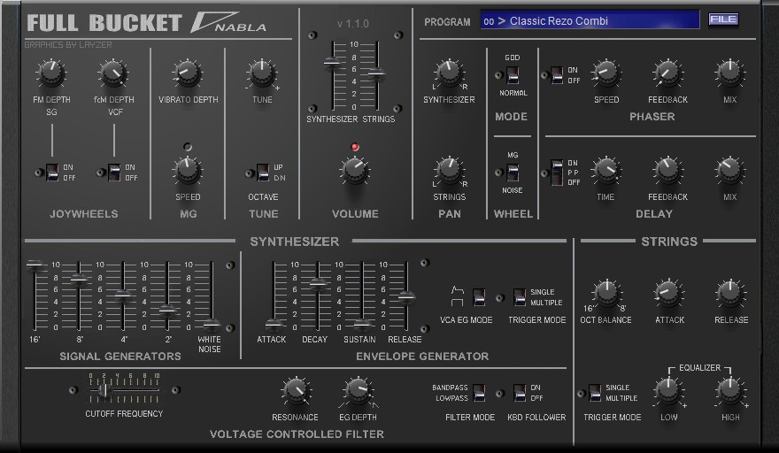Click the envelope Attack slider
Image resolution: width=779 pixels, height=453 pixels.
point(274,324)
